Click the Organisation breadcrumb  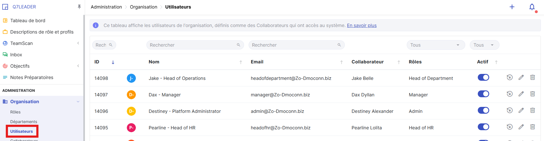tap(143, 7)
